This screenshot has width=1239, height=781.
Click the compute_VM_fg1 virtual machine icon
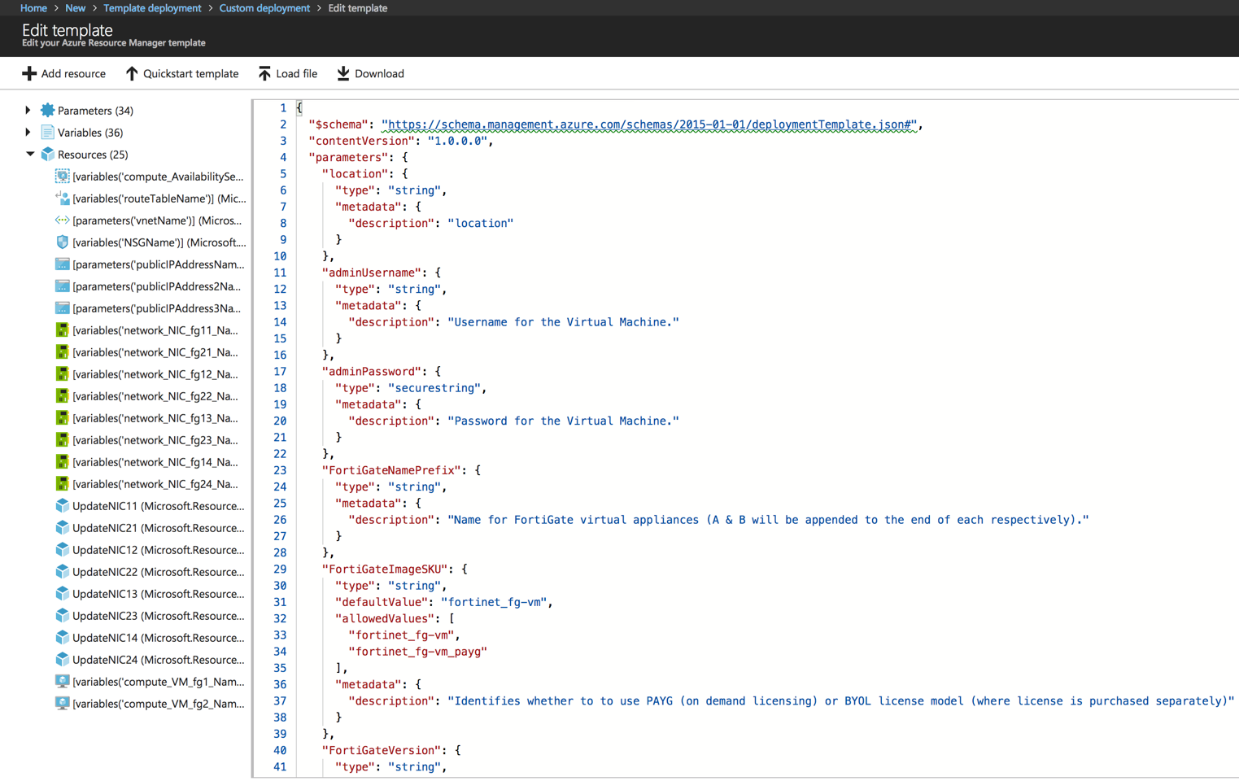point(62,682)
